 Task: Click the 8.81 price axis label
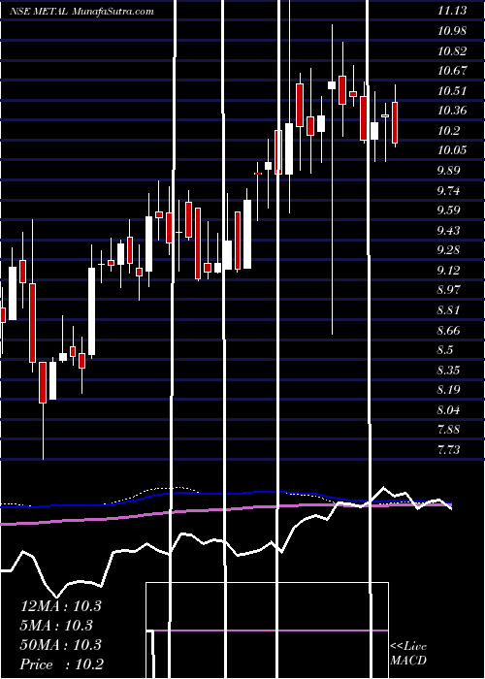(x=449, y=310)
